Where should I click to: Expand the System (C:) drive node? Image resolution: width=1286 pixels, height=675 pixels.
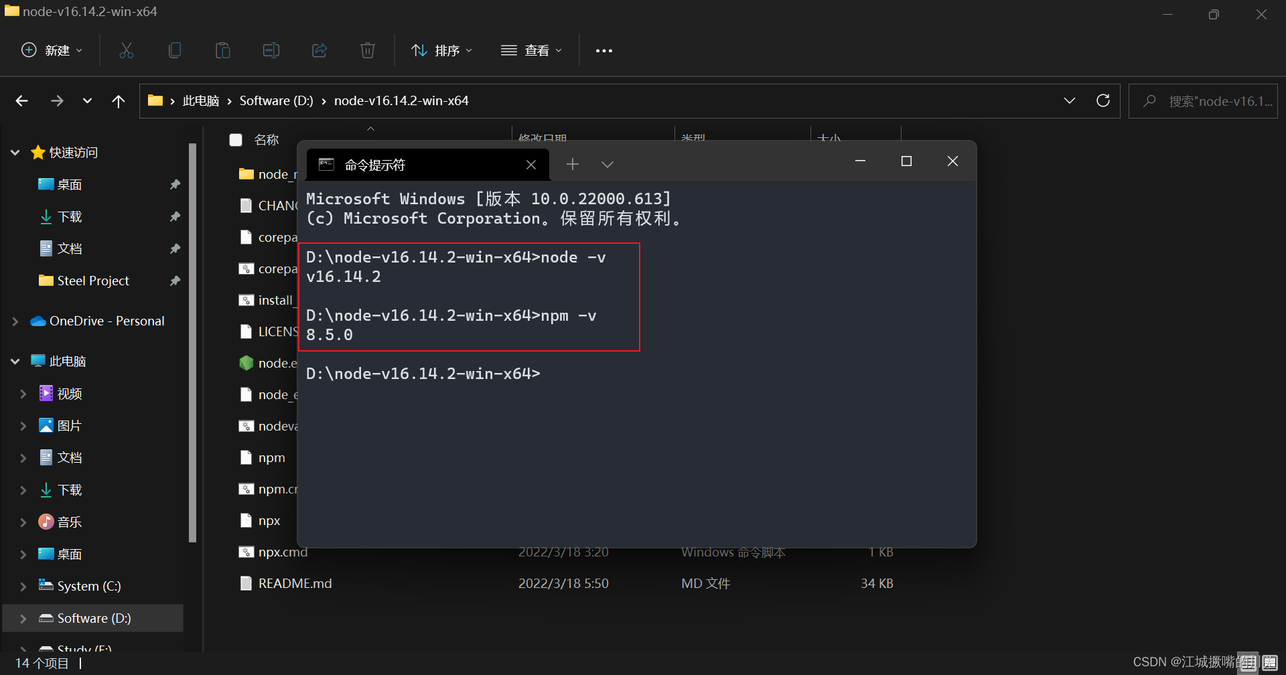point(23,587)
